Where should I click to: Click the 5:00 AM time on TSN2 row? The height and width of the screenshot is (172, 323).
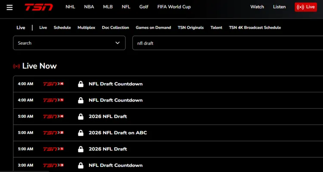[x=25, y=133]
